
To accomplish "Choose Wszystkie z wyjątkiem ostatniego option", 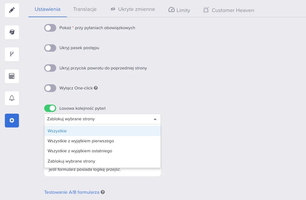I will 102,151.
